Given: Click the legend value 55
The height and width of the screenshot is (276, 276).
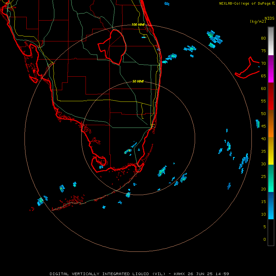Looking at the screenshot, I should tap(263, 101).
